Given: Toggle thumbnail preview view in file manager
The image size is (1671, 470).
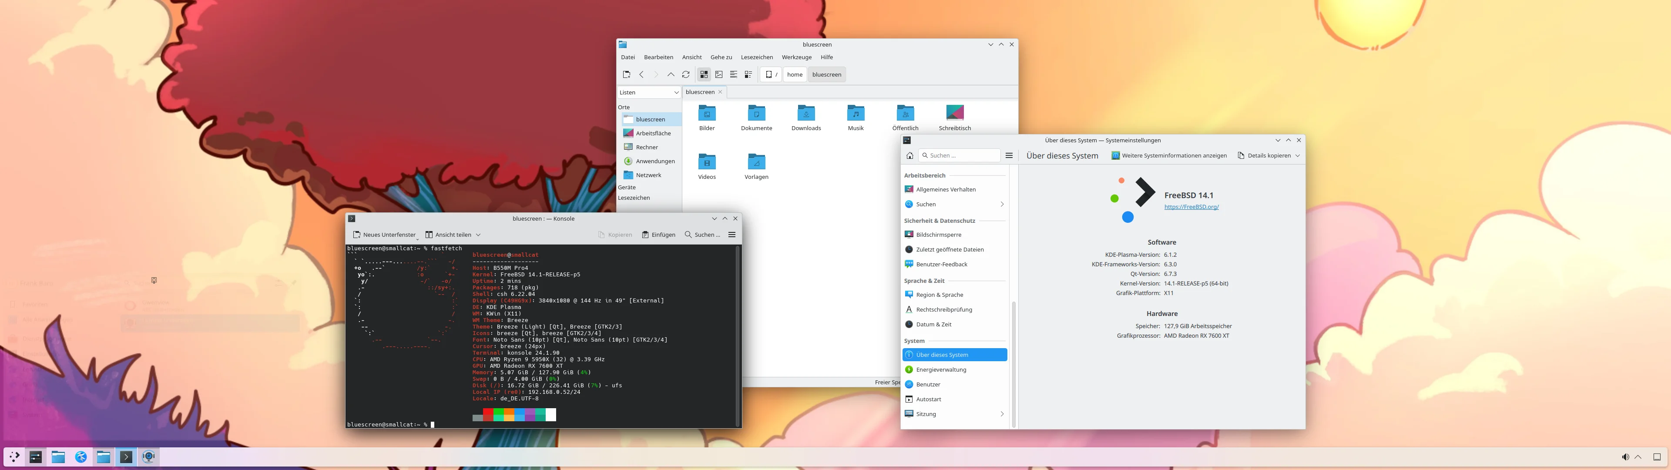Looking at the screenshot, I should [719, 75].
